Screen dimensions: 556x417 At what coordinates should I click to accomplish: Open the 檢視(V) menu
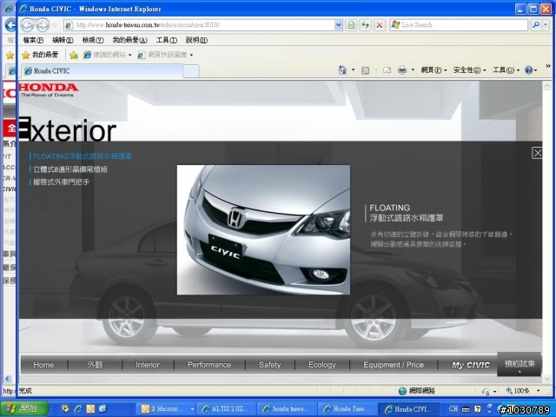93,40
